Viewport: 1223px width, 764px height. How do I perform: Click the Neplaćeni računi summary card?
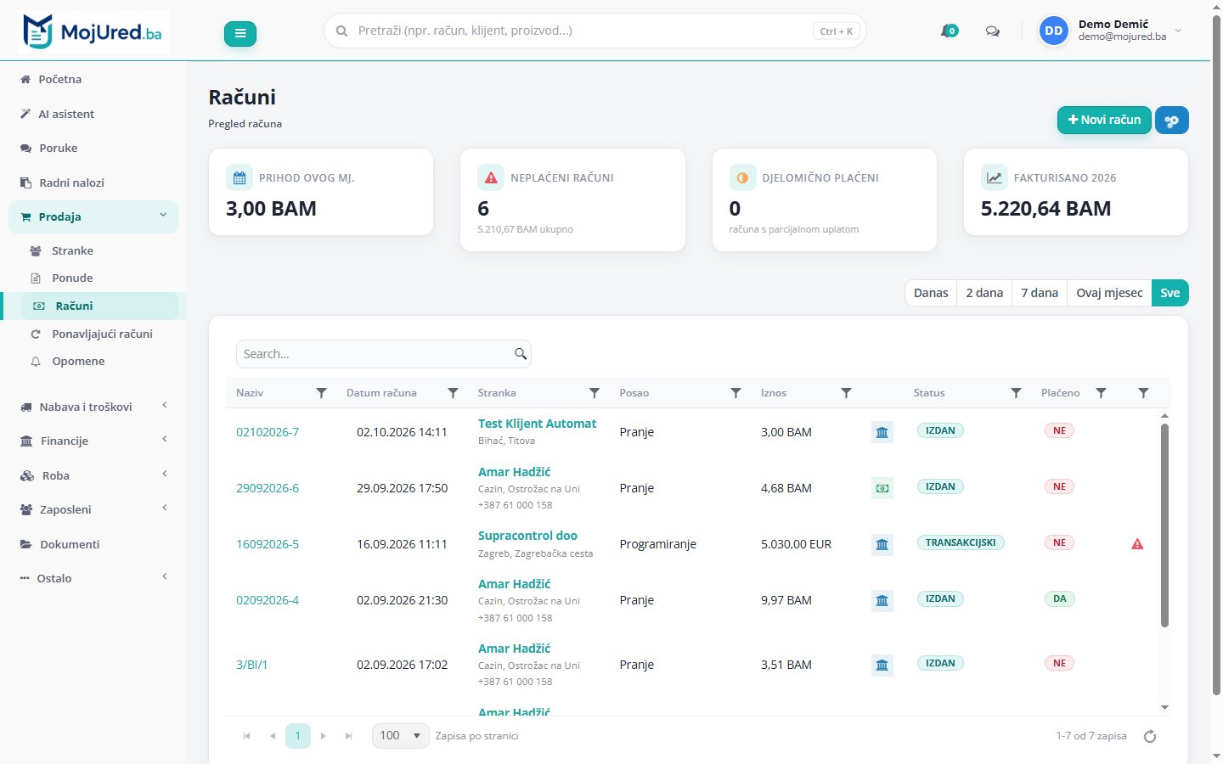click(x=572, y=200)
